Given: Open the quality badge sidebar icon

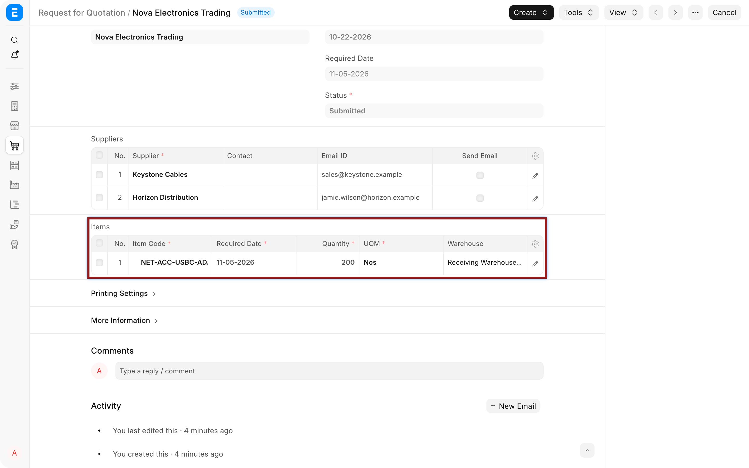Looking at the screenshot, I should pyautogui.click(x=14, y=244).
